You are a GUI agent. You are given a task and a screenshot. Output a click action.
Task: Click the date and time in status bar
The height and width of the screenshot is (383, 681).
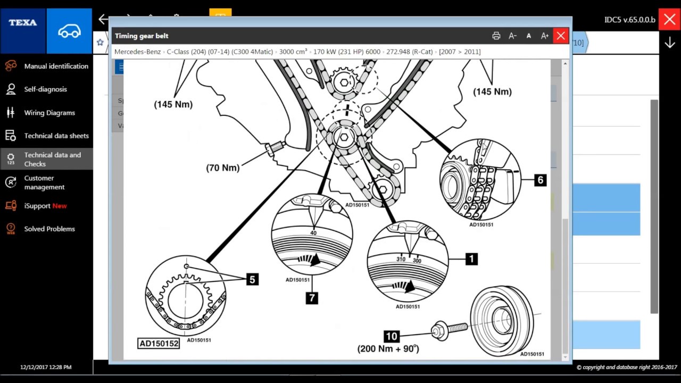(x=46, y=367)
